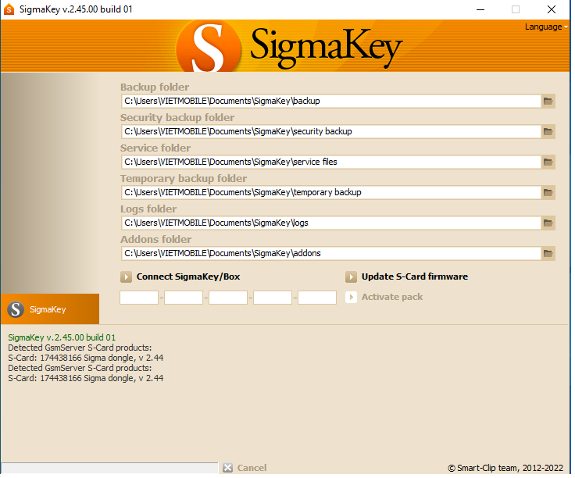This screenshot has height=478, width=575.
Task: Click the Connect SigmaKey/Box arrow icon
Action: 126,276
